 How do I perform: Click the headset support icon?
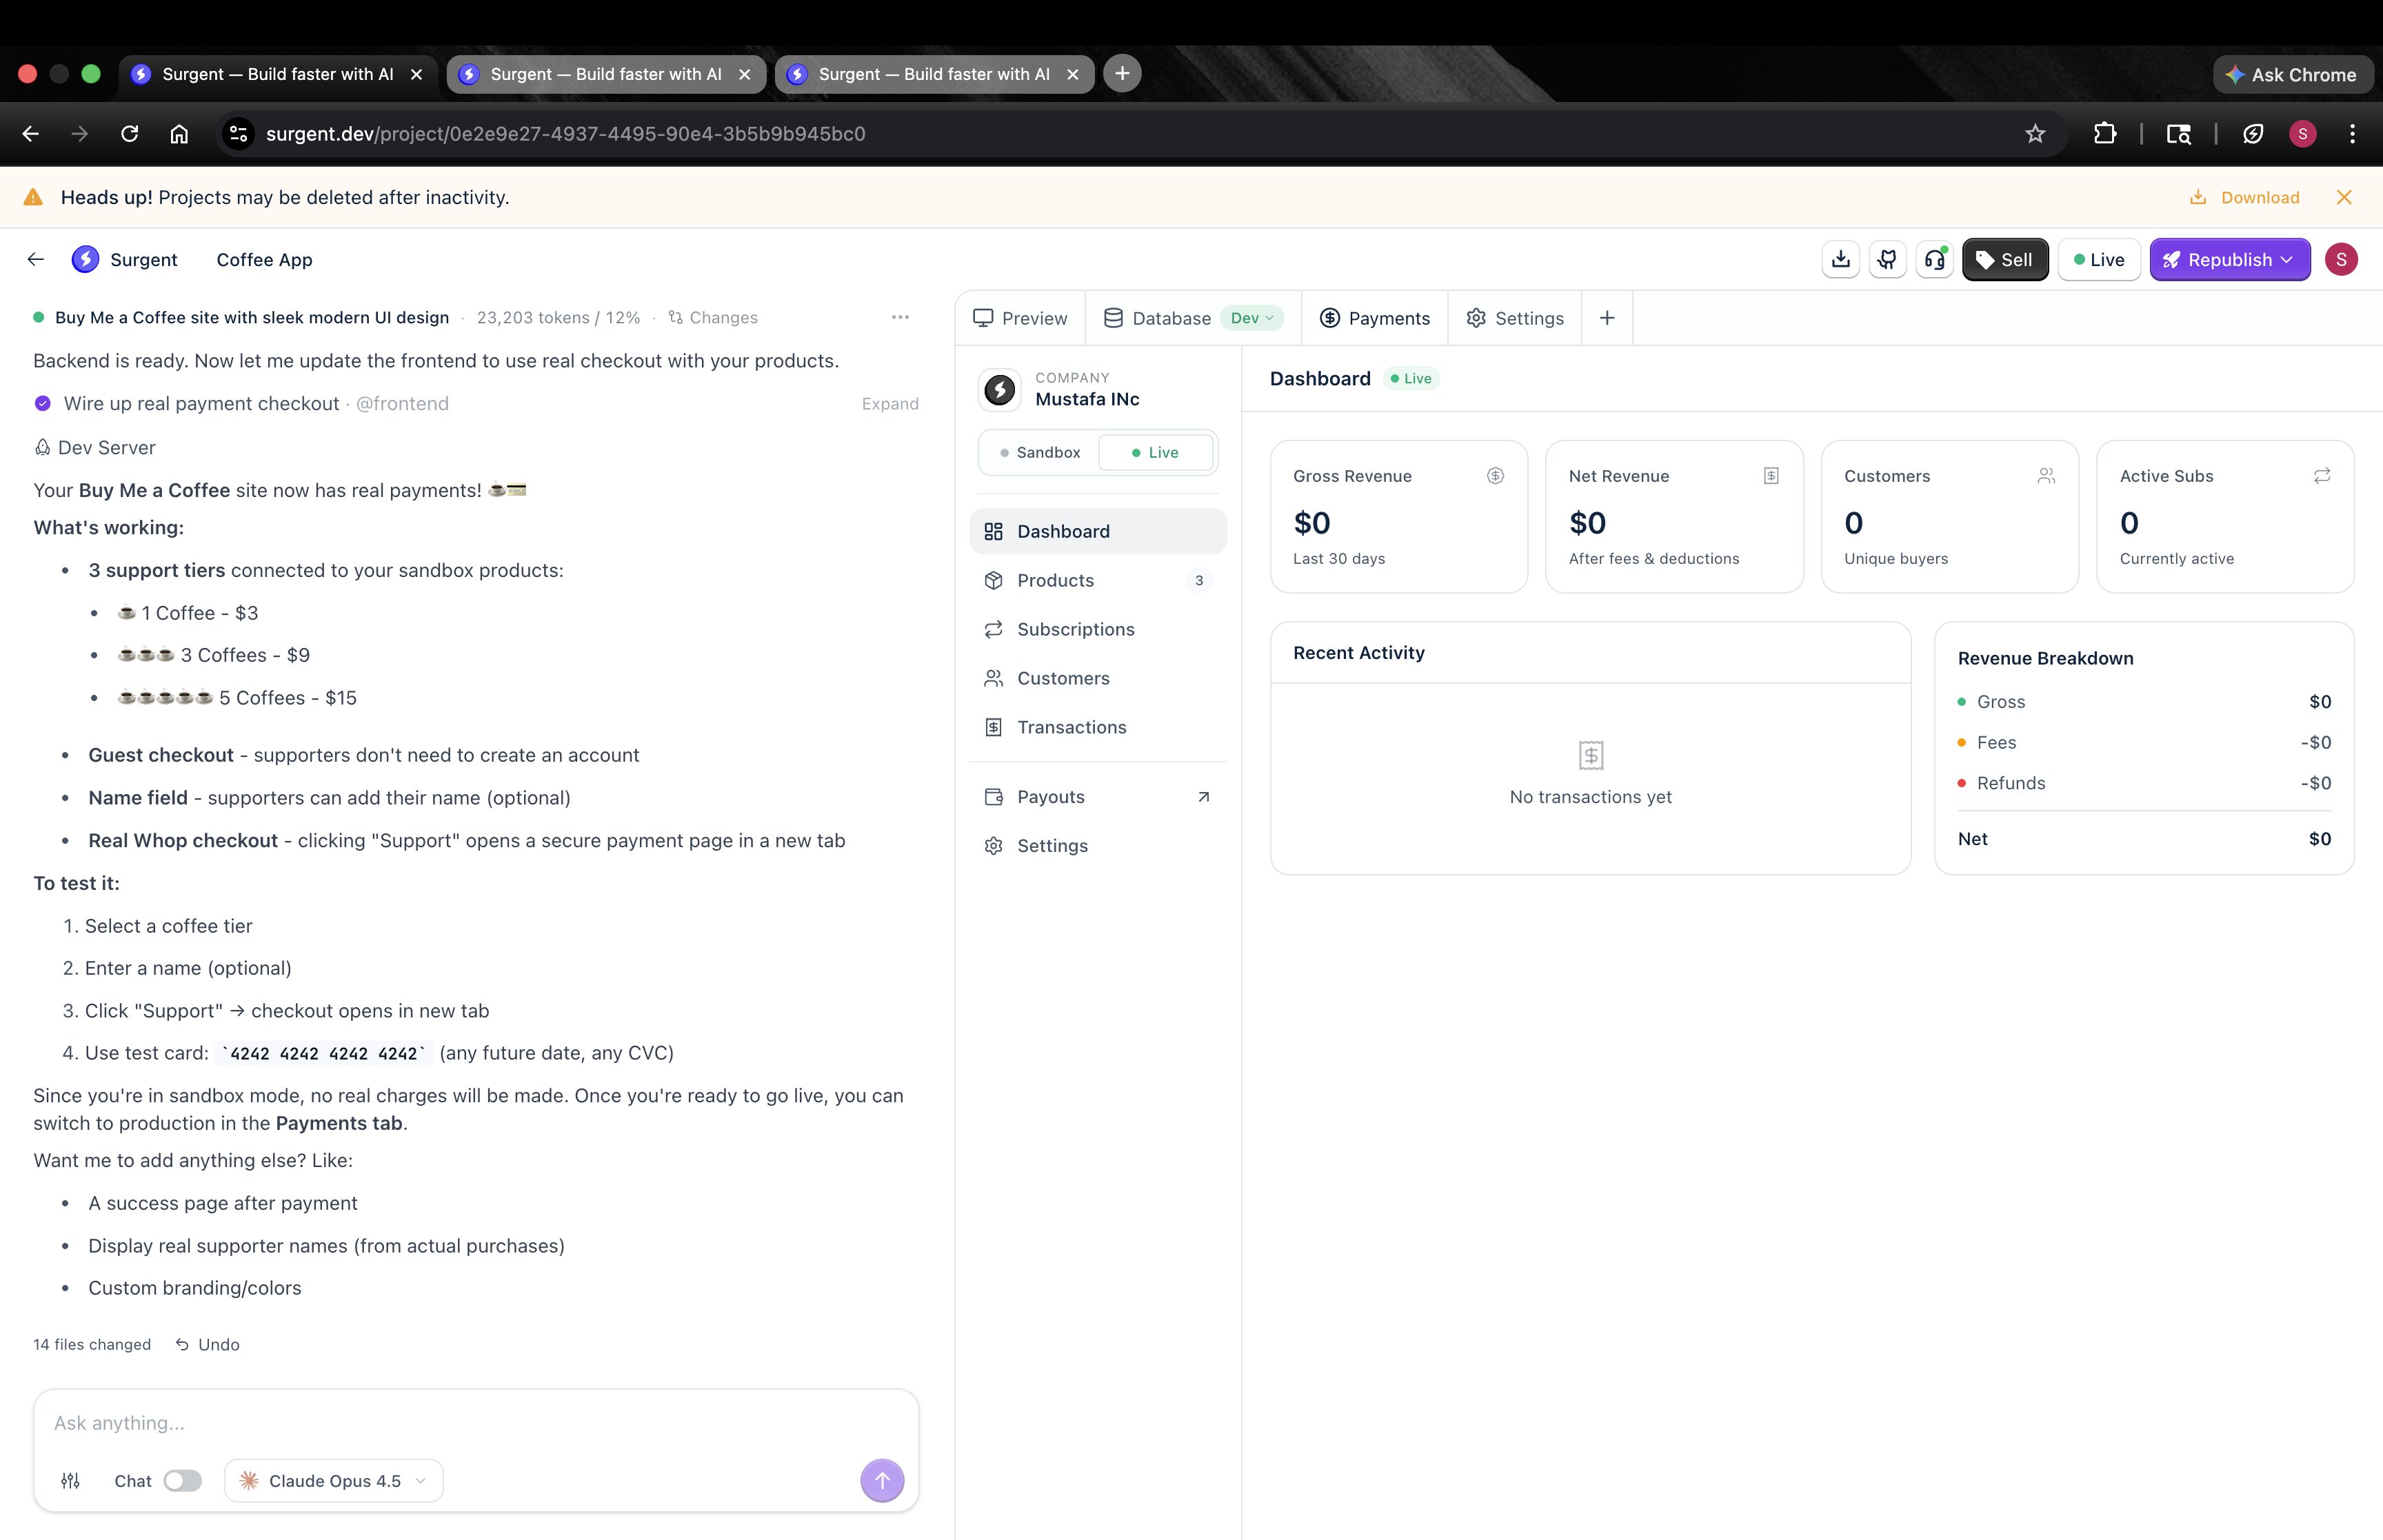click(1935, 260)
